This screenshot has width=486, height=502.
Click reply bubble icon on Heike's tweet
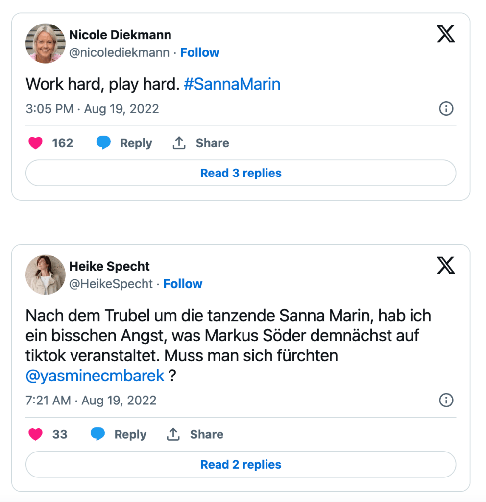point(97,434)
